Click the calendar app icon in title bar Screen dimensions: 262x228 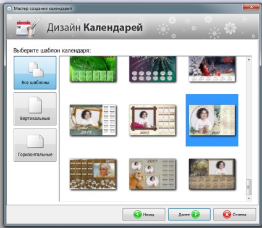click(9, 9)
